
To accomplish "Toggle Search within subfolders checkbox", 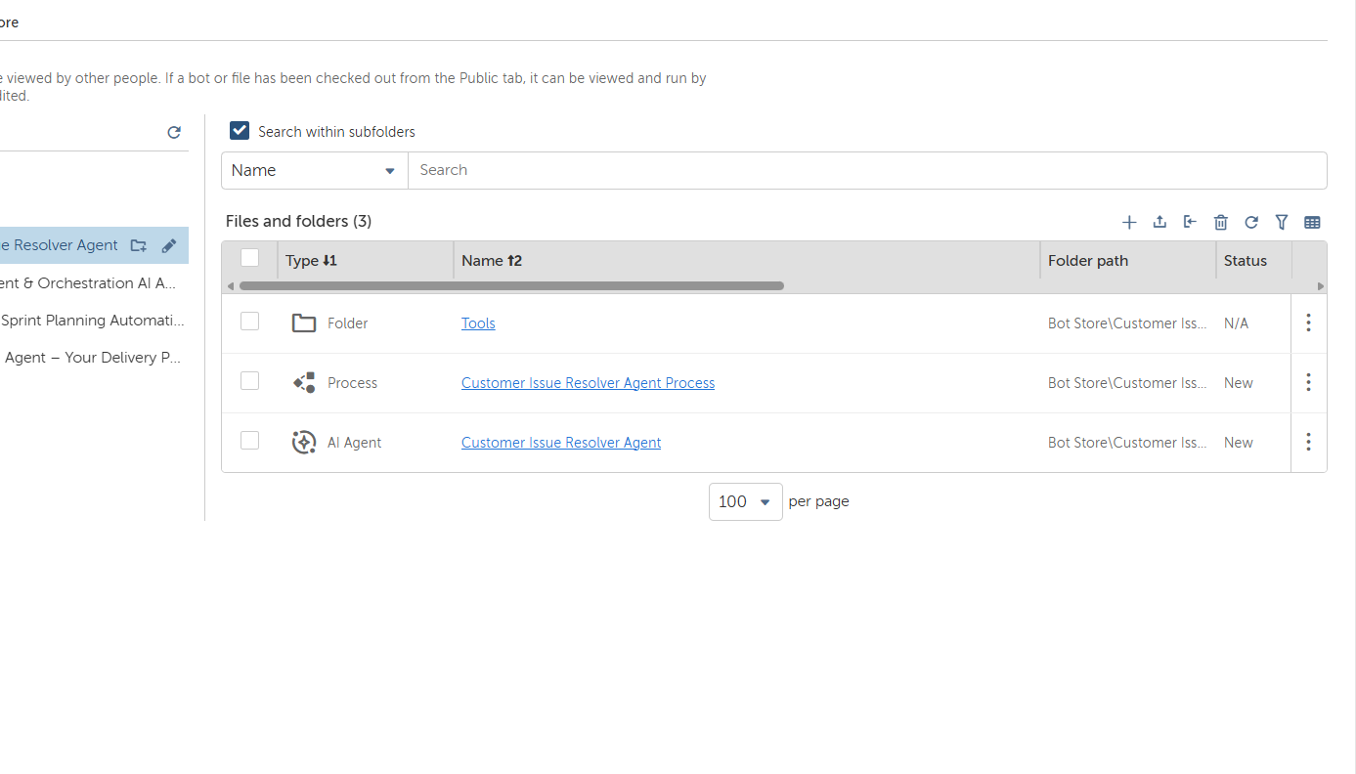I will click(240, 131).
